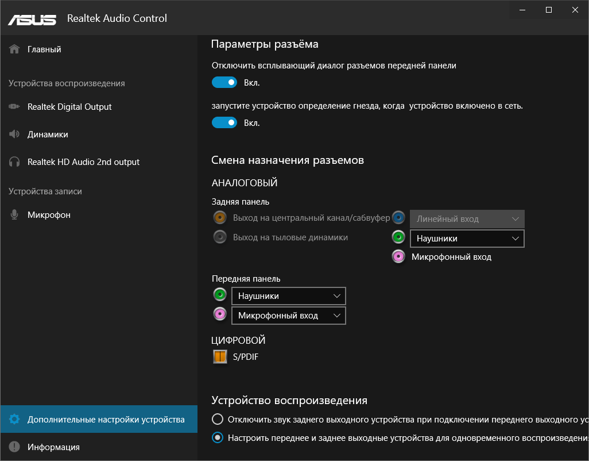
Task: Open the disabled Линейный вход dropdown
Action: pyautogui.click(x=467, y=219)
